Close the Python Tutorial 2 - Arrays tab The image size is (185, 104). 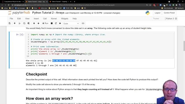[x=47, y=2]
